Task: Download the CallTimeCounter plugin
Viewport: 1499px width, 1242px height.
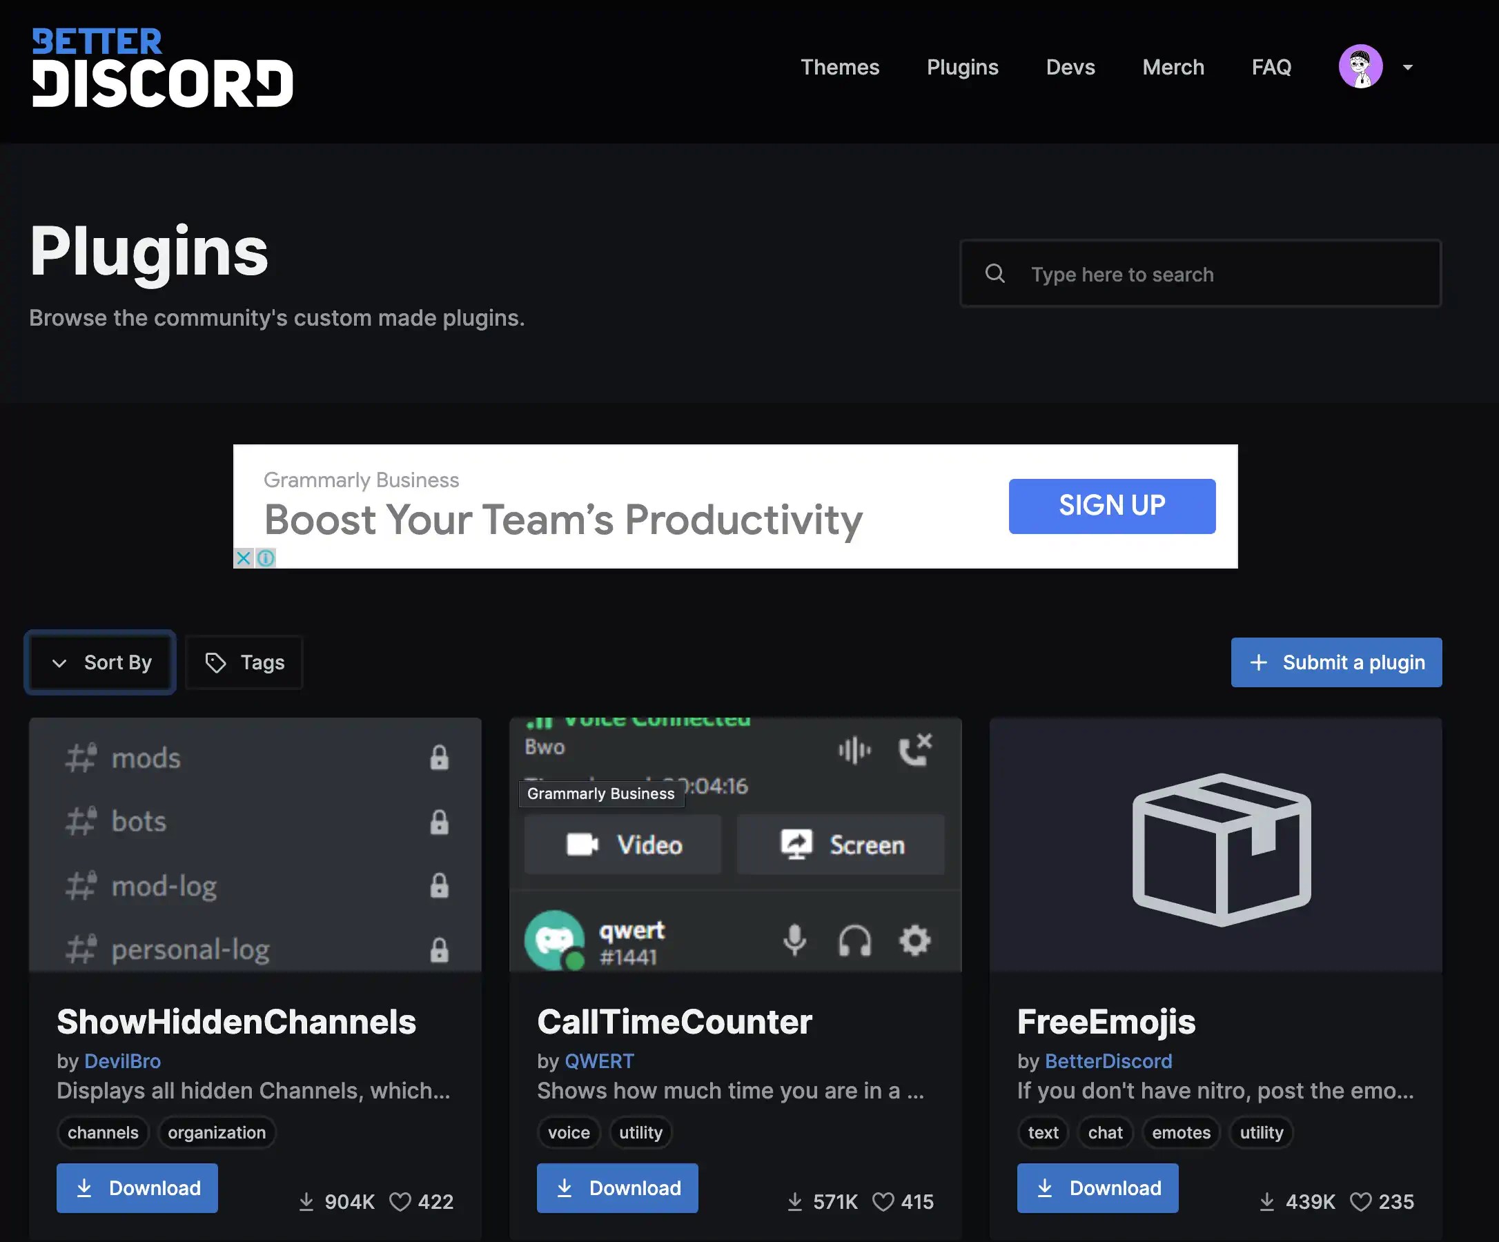Action: tap(617, 1187)
